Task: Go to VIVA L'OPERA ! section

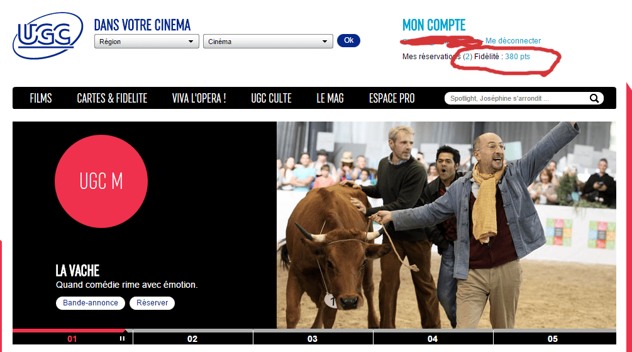Action: (199, 98)
